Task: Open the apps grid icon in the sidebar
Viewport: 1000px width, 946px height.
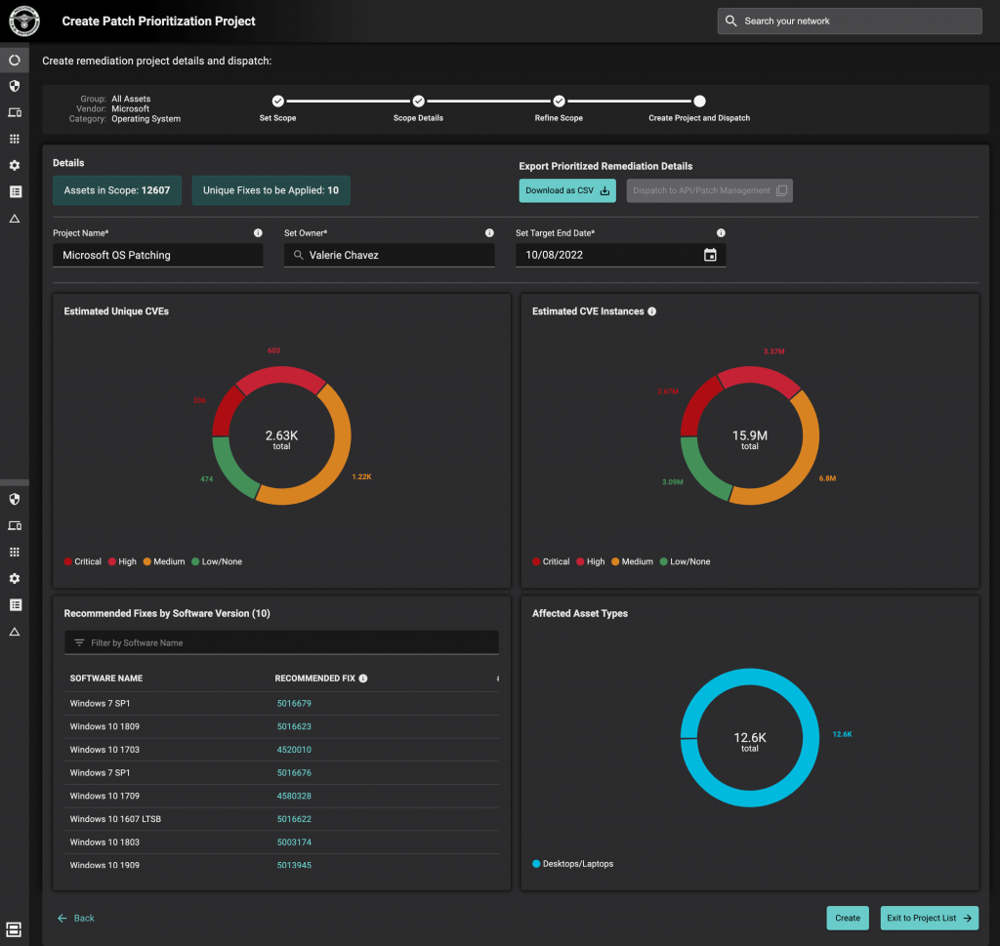Action: click(x=14, y=139)
